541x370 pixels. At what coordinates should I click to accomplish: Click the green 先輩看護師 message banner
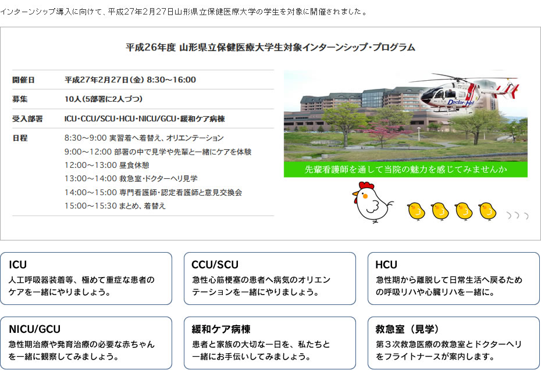(x=405, y=169)
